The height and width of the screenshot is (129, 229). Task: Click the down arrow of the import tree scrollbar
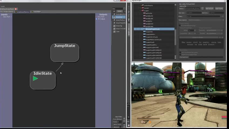click(176, 58)
